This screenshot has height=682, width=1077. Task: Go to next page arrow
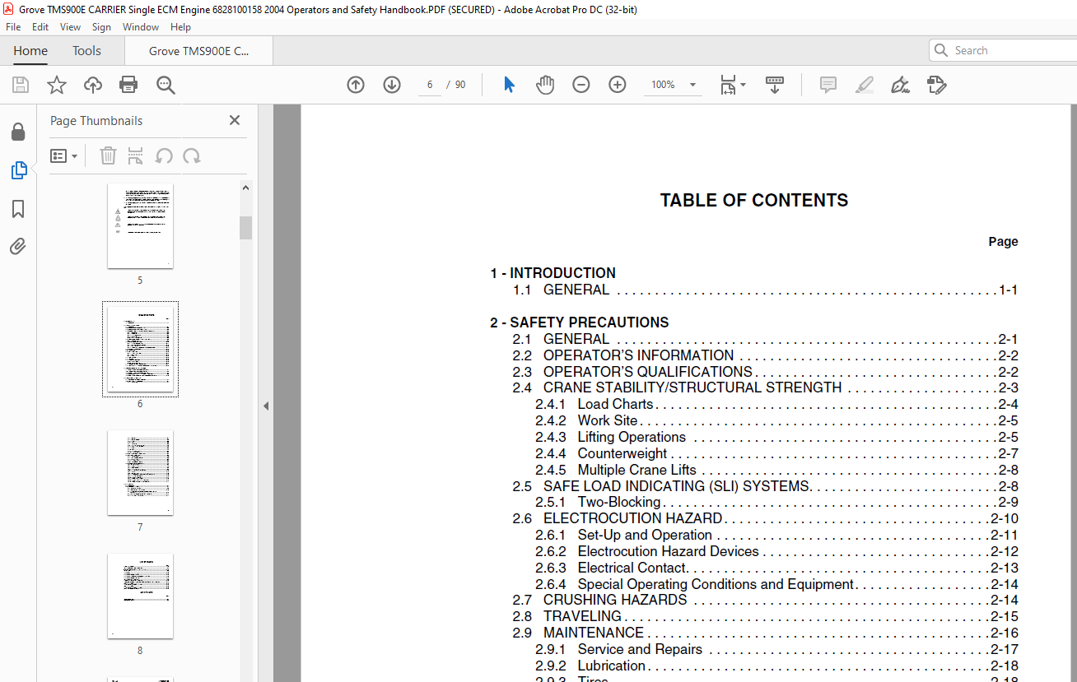tap(392, 85)
